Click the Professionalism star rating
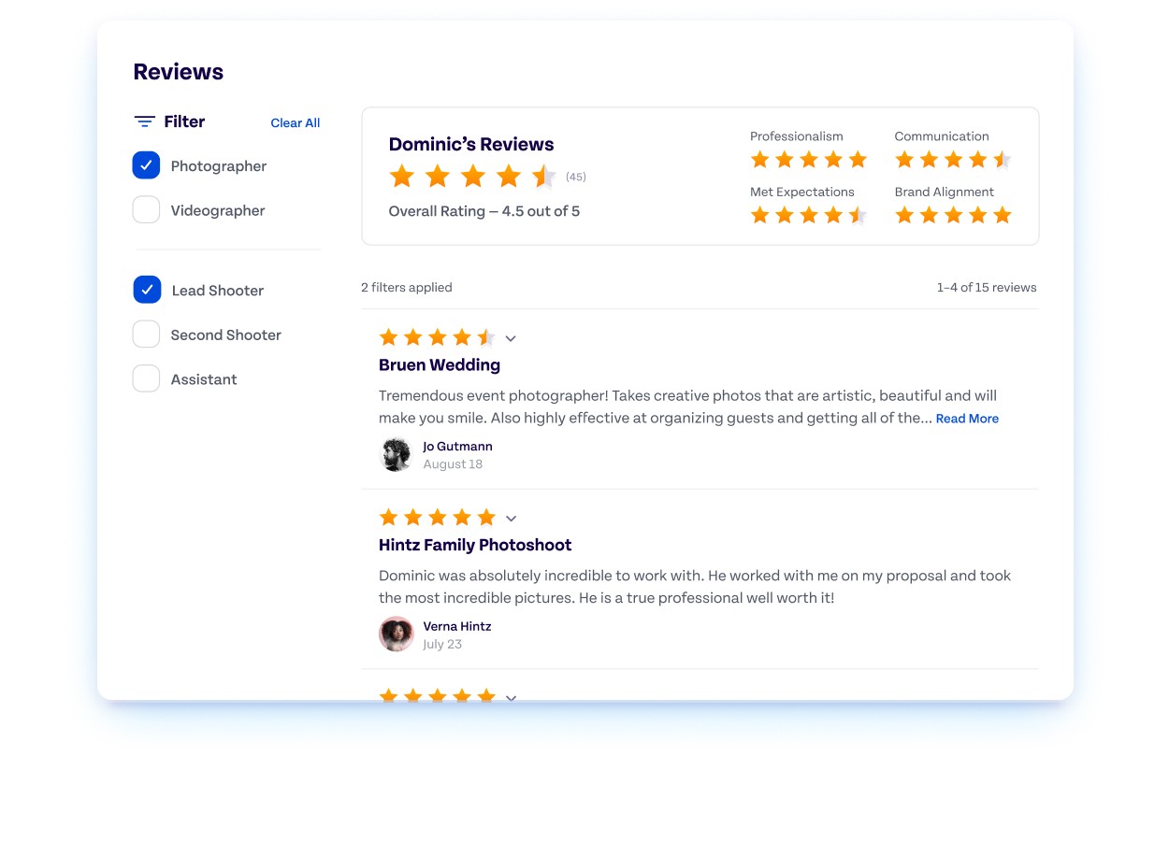This screenshot has width=1169, height=841. (809, 160)
